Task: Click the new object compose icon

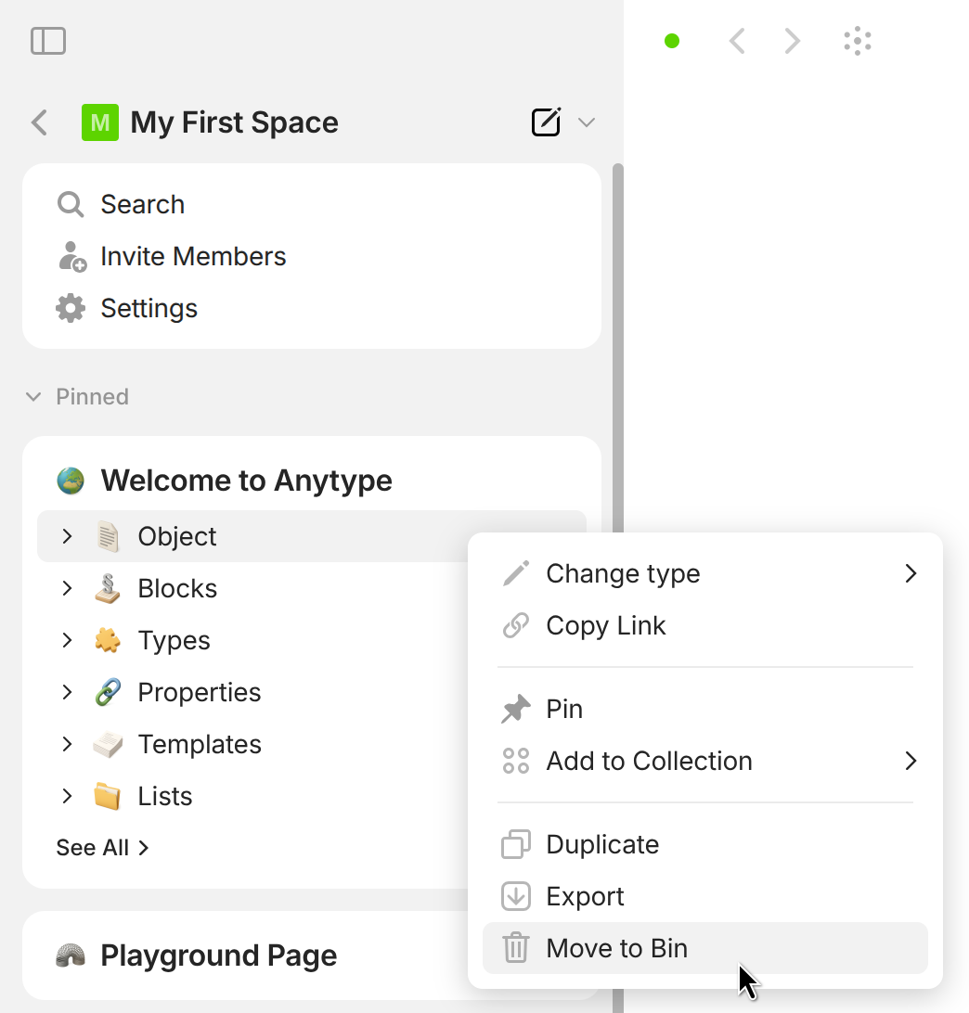Action: click(x=546, y=122)
